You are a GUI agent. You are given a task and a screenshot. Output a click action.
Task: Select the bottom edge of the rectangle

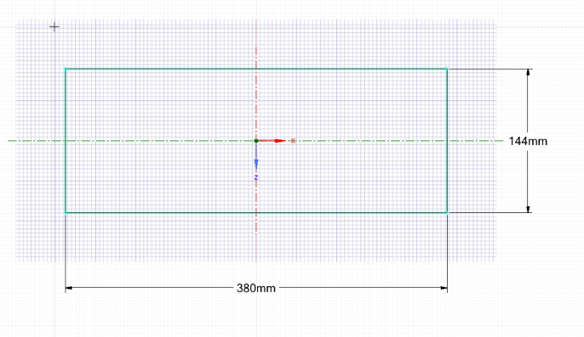coord(256,213)
